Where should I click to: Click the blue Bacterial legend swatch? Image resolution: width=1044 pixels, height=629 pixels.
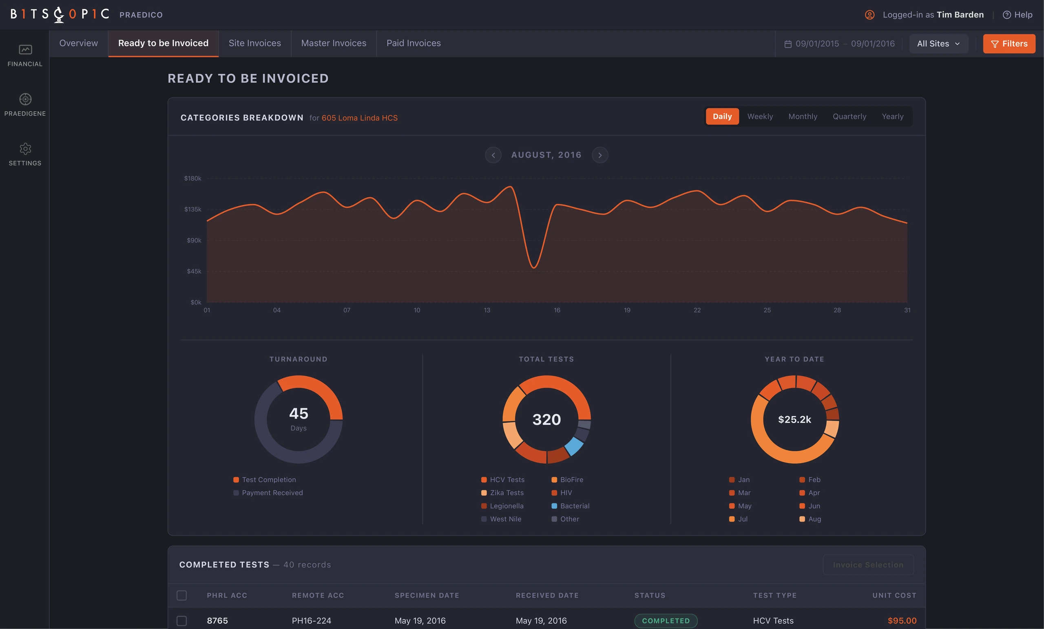pyautogui.click(x=554, y=506)
